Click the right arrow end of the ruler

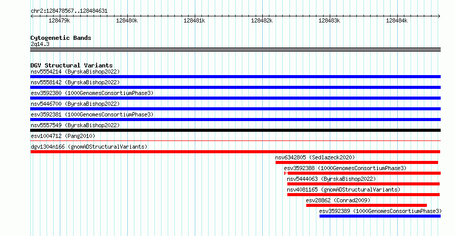pos(439,16)
